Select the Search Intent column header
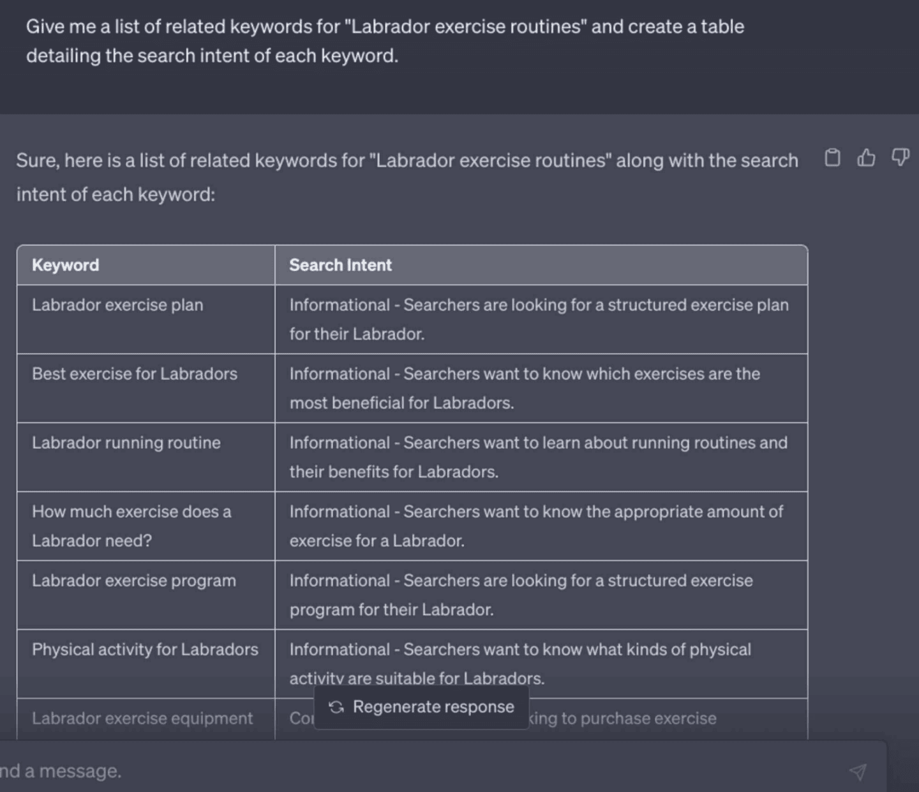Image resolution: width=919 pixels, height=792 pixels. pos(340,264)
